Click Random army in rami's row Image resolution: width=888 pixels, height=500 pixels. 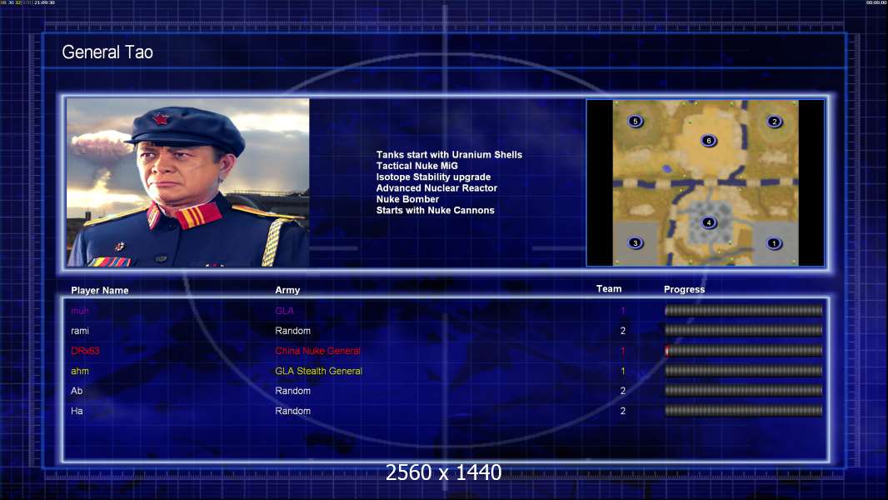coord(292,331)
